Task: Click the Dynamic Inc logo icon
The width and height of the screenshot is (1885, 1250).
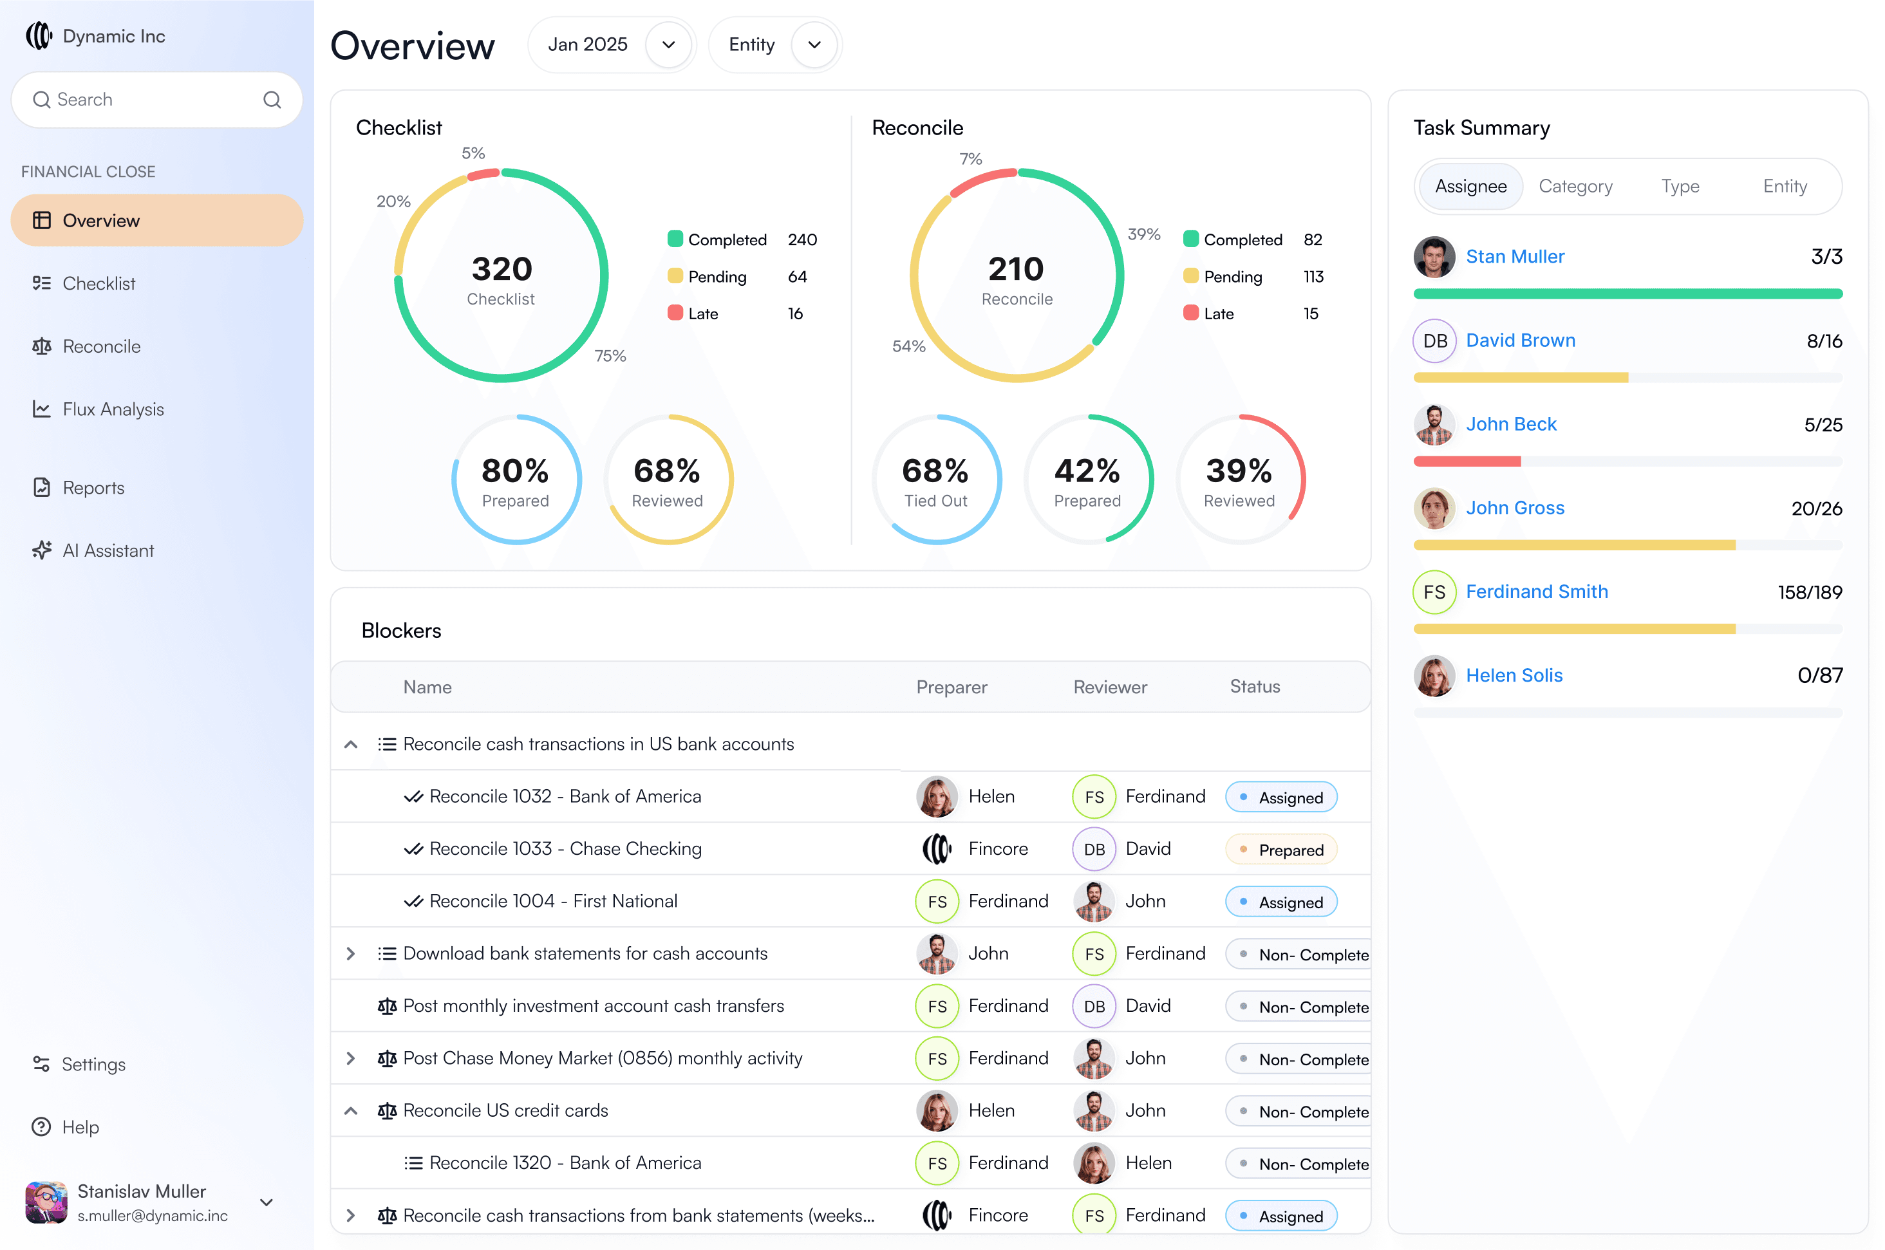Action: (x=39, y=36)
